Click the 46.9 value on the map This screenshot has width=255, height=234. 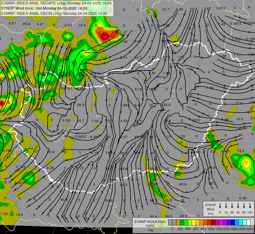[183, 184]
